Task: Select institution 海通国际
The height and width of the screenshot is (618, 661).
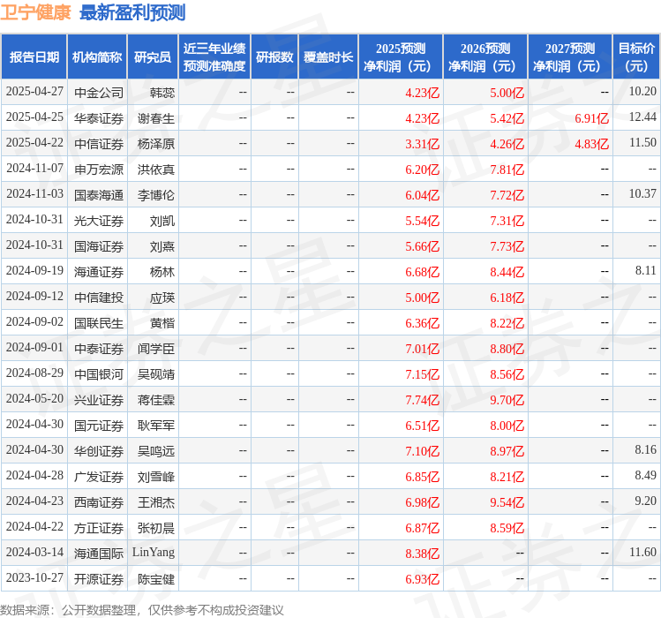Action: [x=99, y=554]
